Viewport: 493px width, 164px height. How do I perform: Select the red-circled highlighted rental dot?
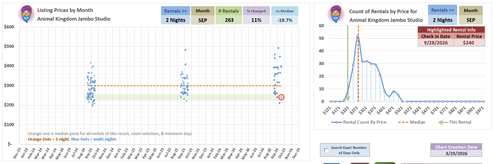click(281, 97)
